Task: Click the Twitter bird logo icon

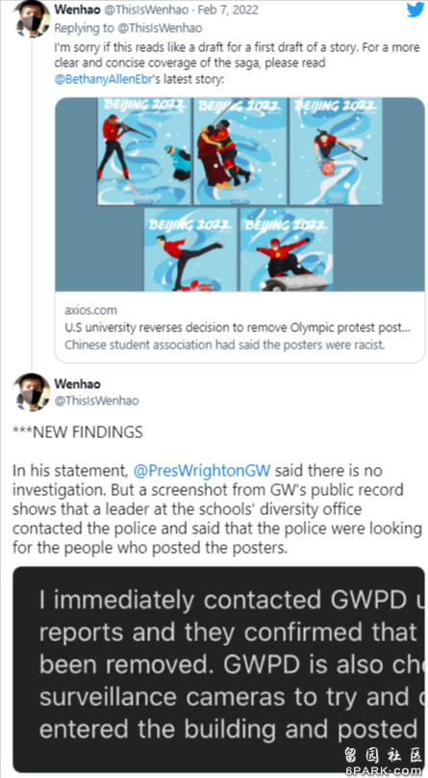Action: [x=415, y=10]
